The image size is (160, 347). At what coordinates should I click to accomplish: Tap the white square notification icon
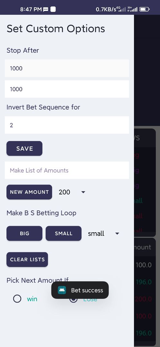point(53,9)
